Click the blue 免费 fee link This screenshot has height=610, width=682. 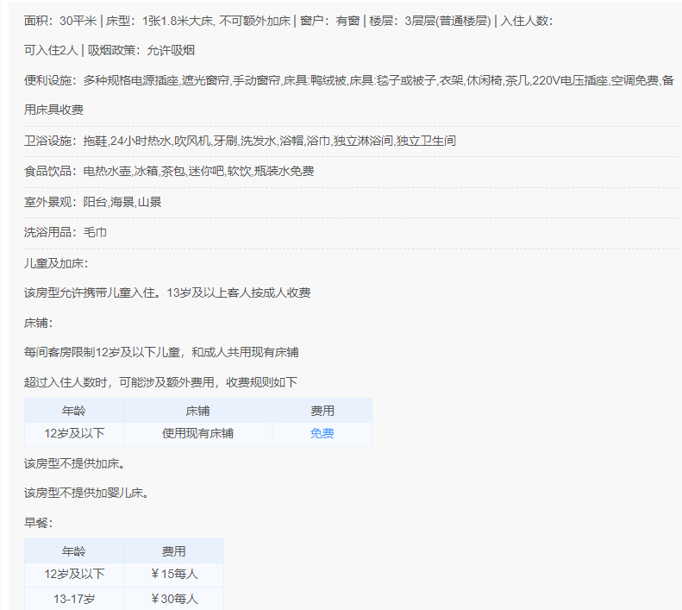[322, 434]
